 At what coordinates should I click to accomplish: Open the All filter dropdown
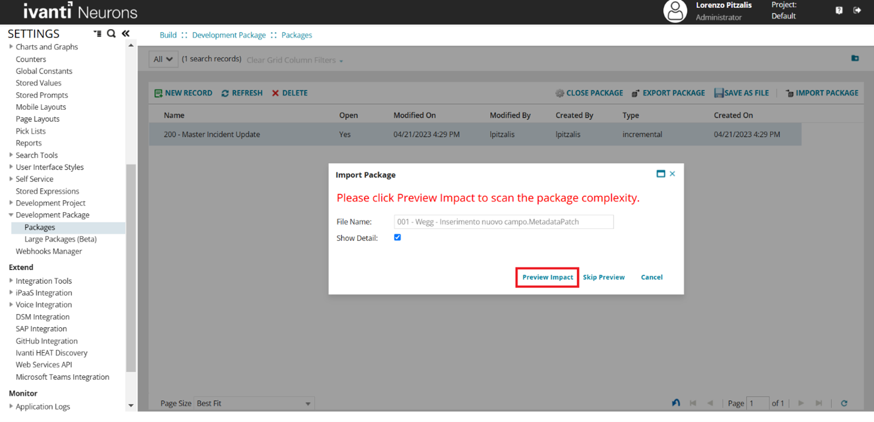[x=163, y=59]
